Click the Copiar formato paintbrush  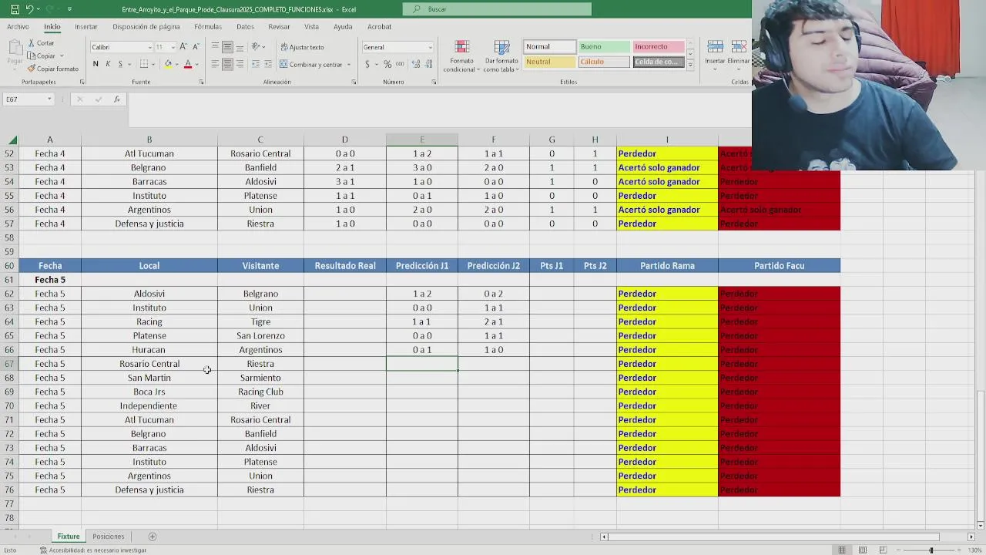[53, 69]
